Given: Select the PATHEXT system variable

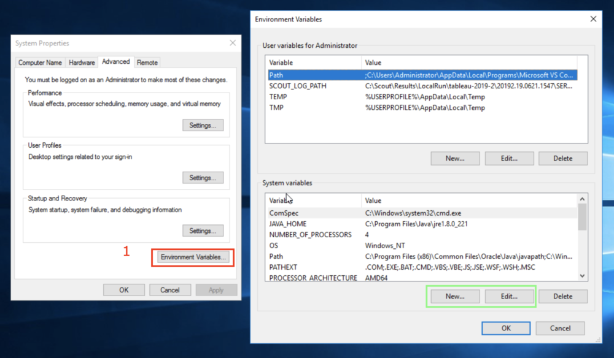Looking at the screenshot, I should pos(422,267).
